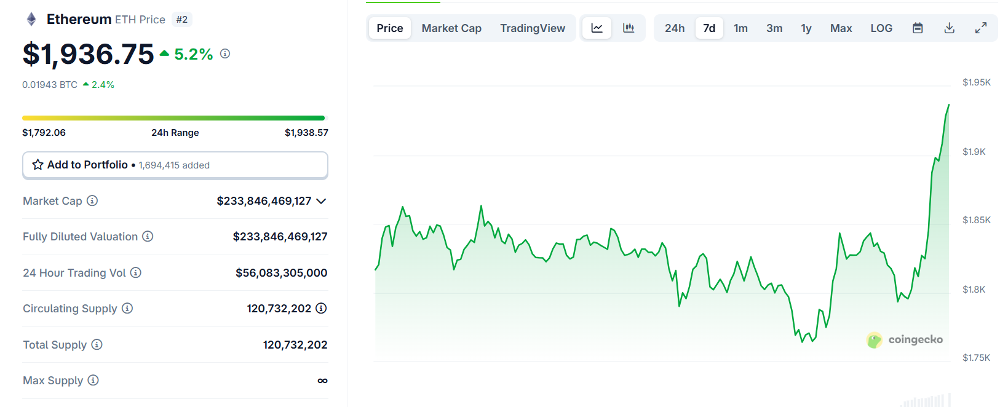
Task: Click the Ethereum diamond logo icon
Action: (x=31, y=20)
